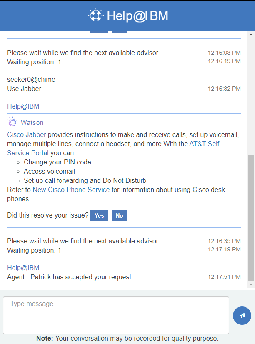Click the Watson avatar icon
Viewport: 255px width, 344px height.
12,122
